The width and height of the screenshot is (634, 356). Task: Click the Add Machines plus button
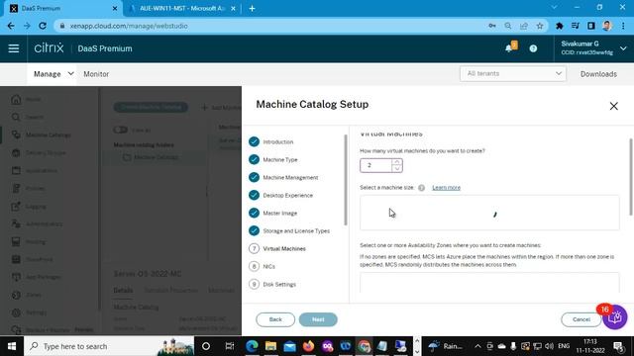click(221, 108)
